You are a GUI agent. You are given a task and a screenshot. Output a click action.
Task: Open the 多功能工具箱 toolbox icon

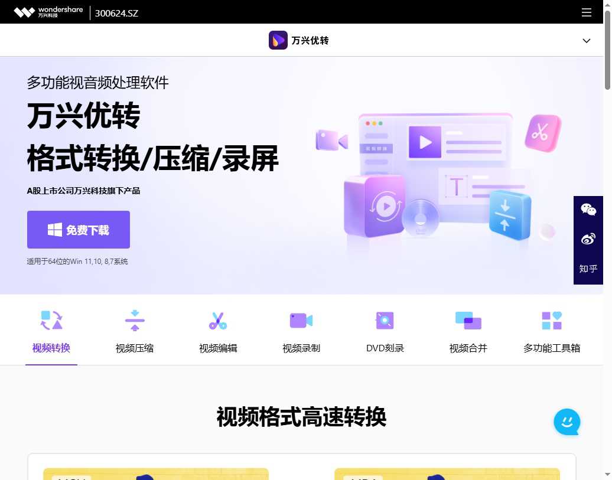tap(551, 320)
